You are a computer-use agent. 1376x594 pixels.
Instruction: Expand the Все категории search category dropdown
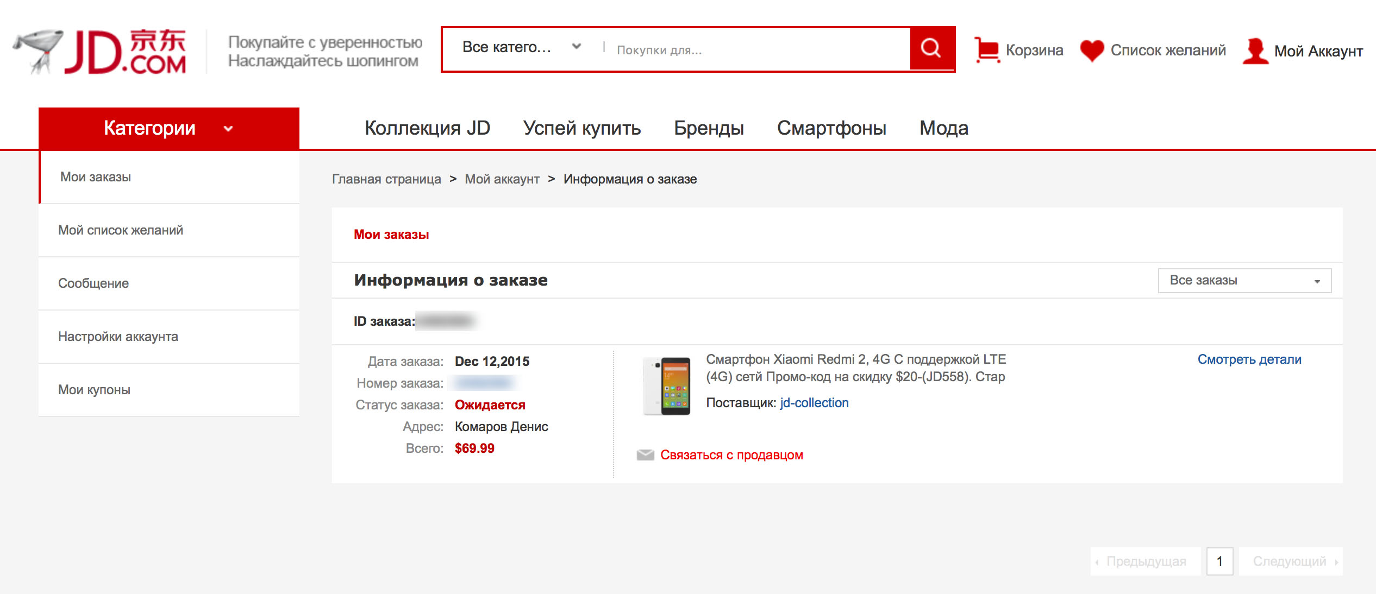coord(521,48)
